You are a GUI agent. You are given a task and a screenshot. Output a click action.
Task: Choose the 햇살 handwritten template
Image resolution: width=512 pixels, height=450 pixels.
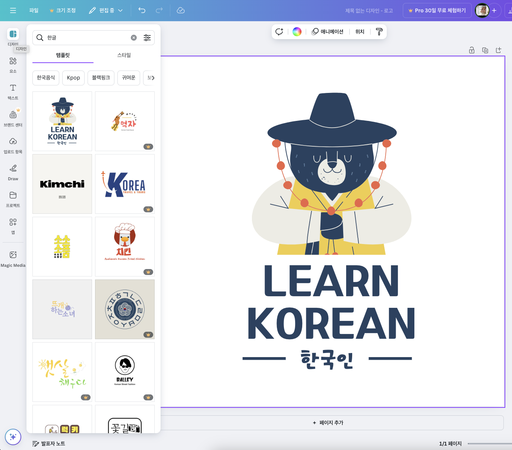[x=62, y=372]
